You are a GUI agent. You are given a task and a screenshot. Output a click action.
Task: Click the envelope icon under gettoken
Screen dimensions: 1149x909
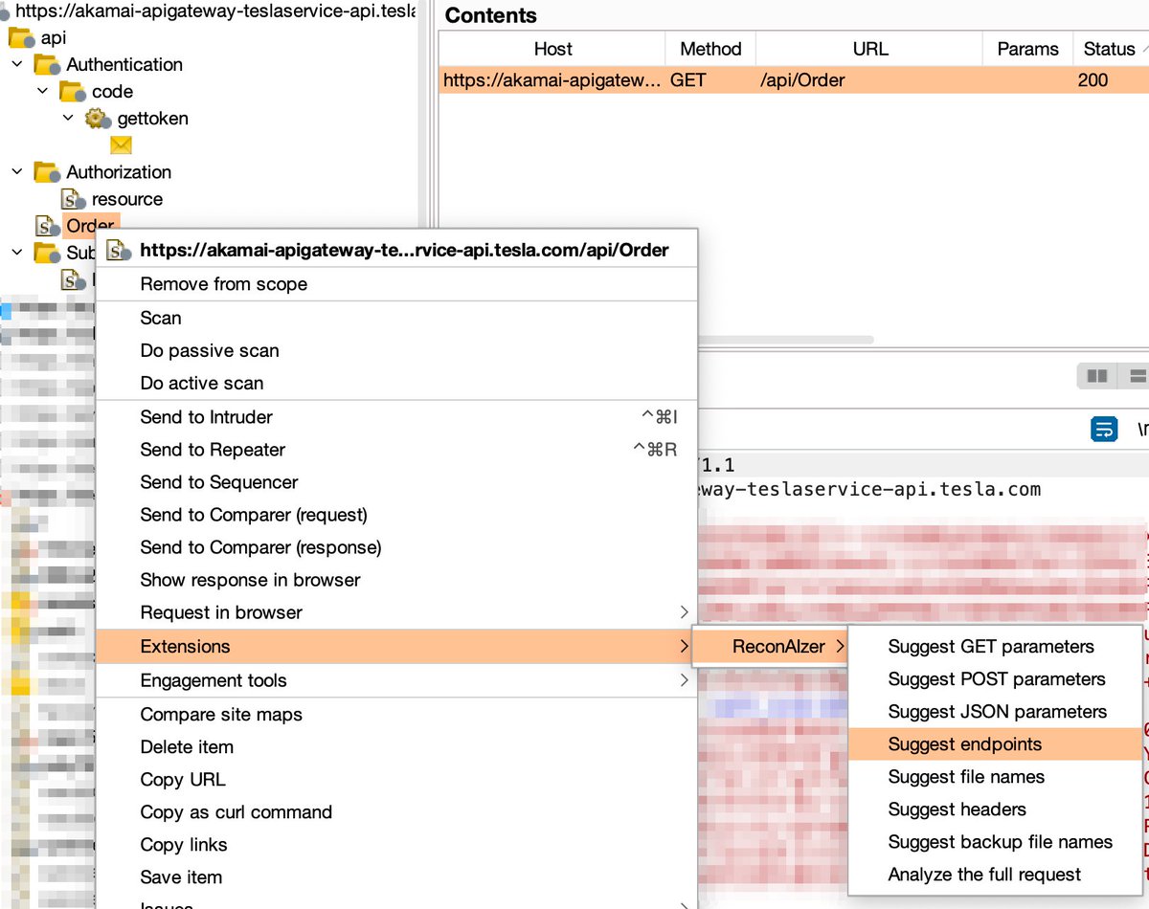click(121, 144)
